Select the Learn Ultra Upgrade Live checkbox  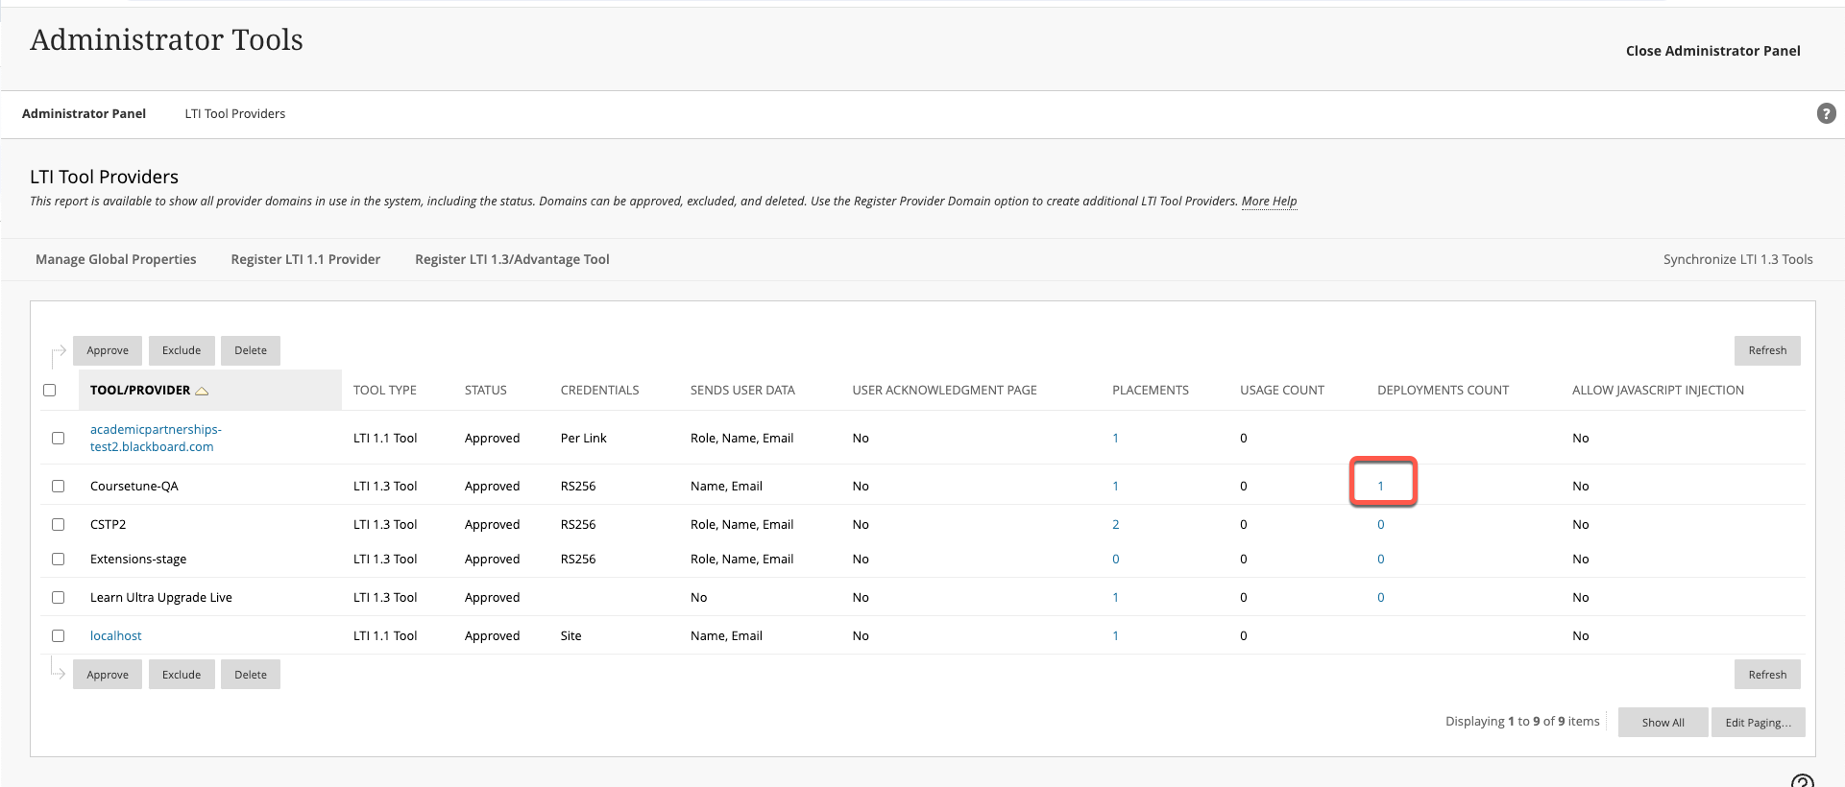coord(58,597)
